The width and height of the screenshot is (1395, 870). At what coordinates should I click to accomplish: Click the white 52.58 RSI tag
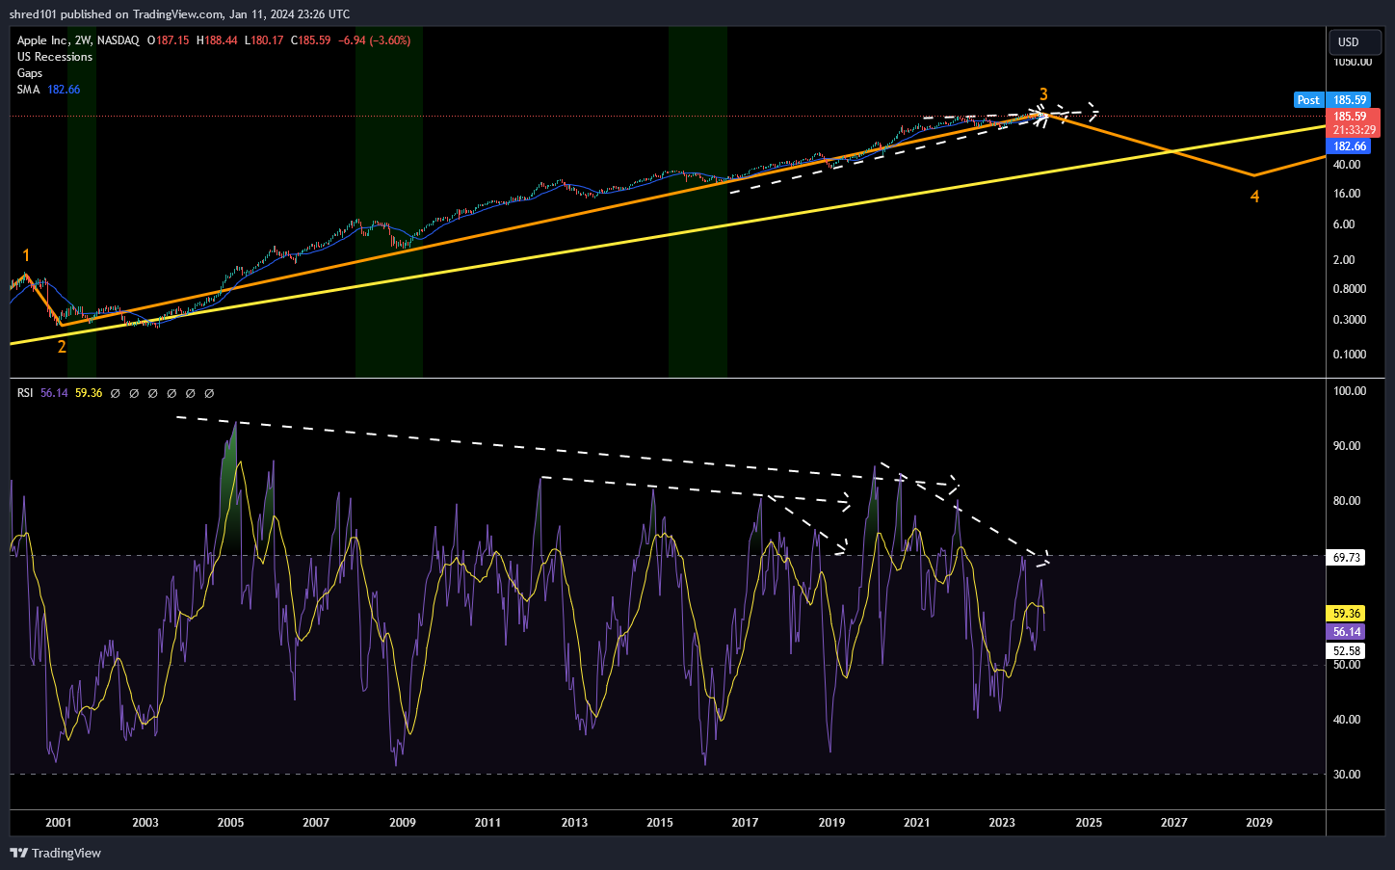coord(1346,651)
